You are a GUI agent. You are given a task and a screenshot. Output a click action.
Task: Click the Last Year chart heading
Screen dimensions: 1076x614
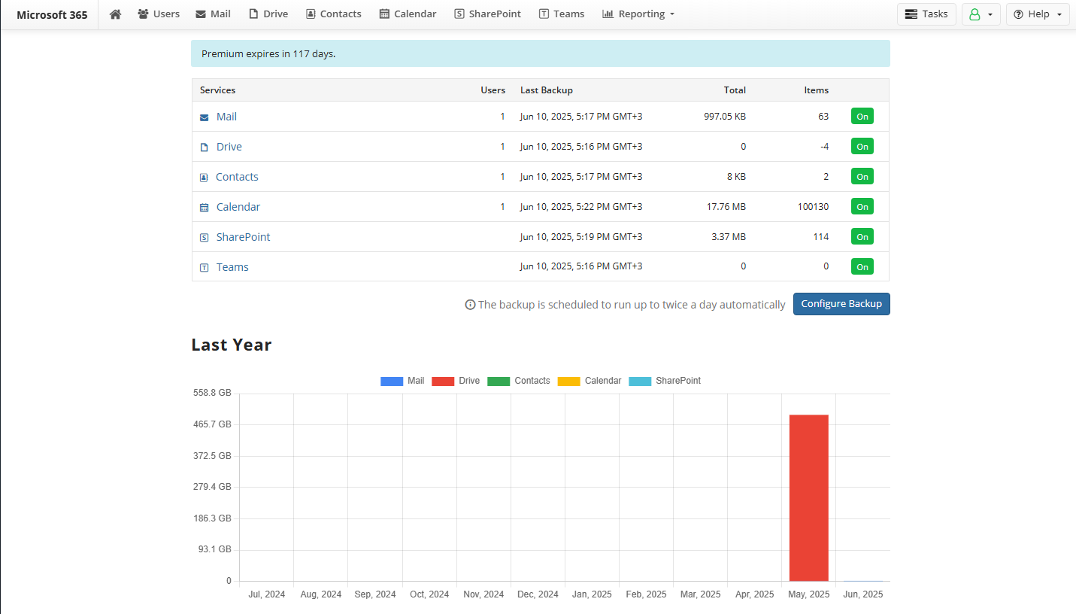232,345
